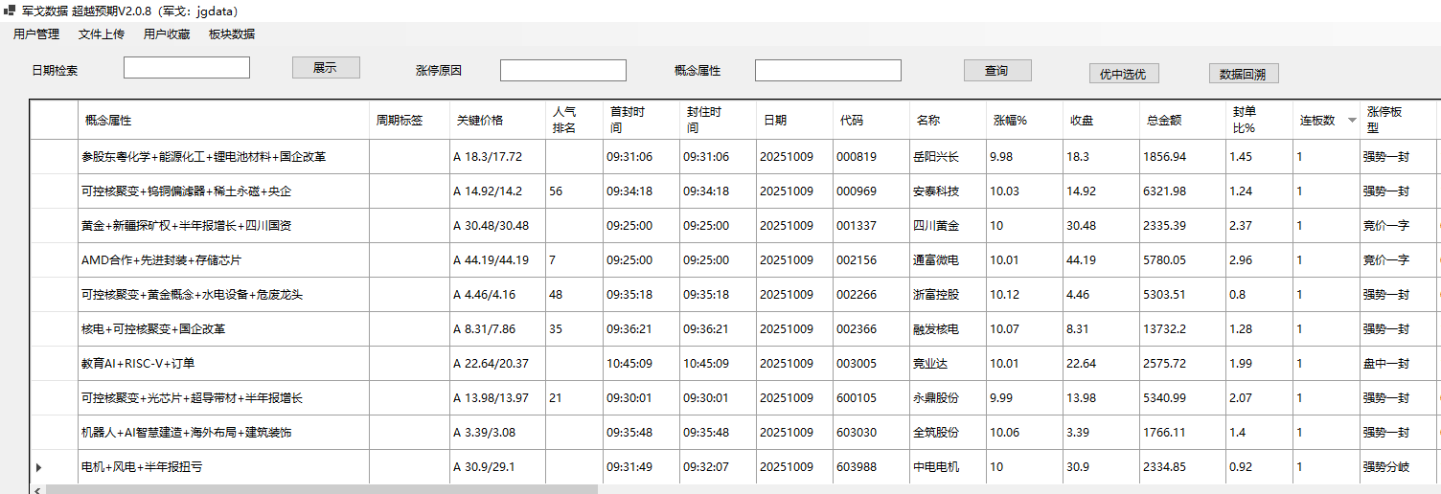This screenshot has width=1441, height=494.
Task: Click stock code 000819
Action: pos(857,157)
